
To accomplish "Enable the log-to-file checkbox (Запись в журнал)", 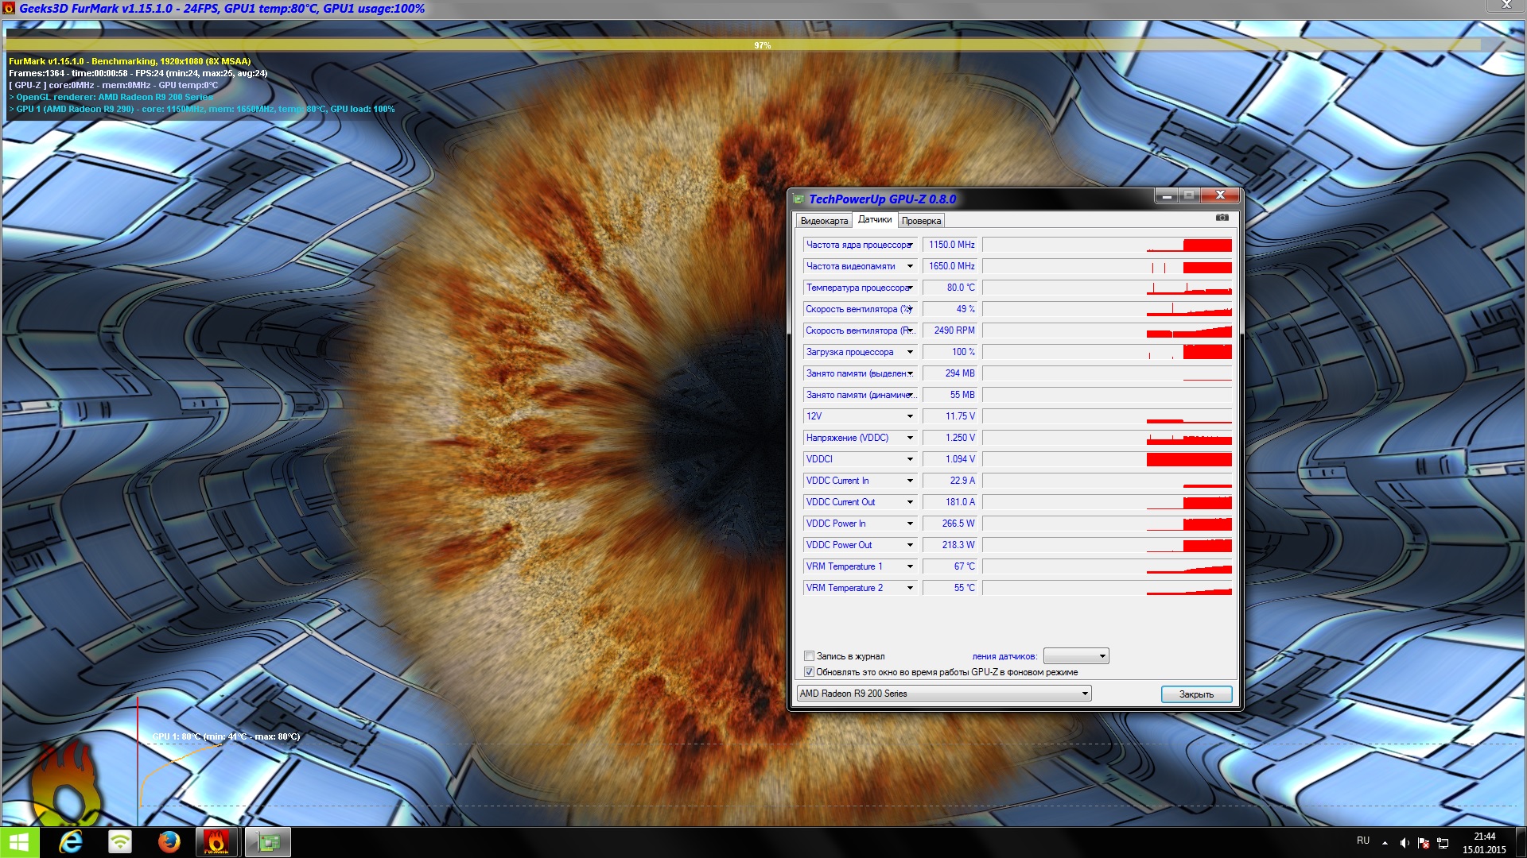I will [x=810, y=656].
